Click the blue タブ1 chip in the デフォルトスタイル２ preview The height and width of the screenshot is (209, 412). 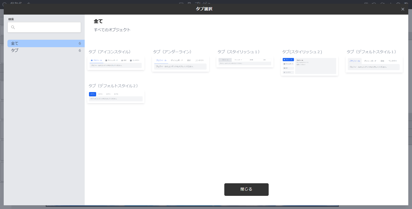[92, 94]
